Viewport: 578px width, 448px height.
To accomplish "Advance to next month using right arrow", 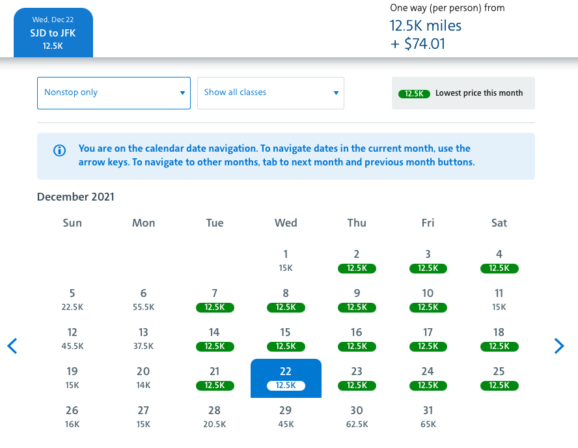I will (x=558, y=346).
